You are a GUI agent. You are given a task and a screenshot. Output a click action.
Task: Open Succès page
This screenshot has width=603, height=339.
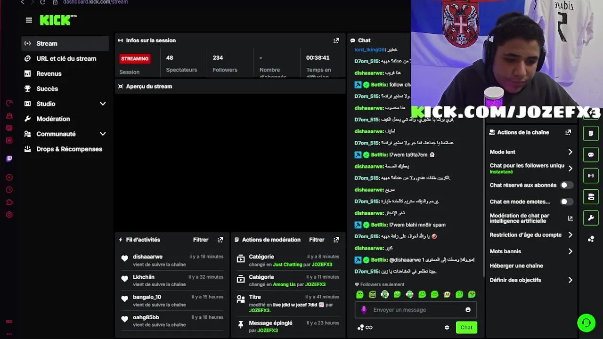65,89
